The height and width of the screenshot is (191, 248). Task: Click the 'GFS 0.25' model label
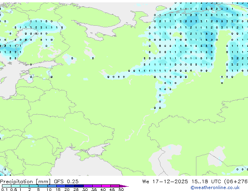(x=66, y=182)
